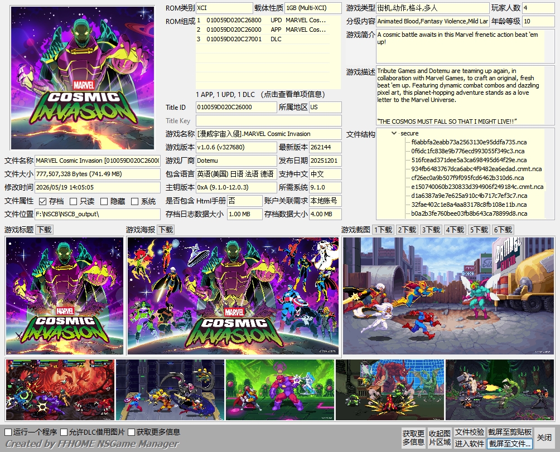The image size is (560, 452).
Task: Toggle the 存档 file attribute checkbox
Action: pyautogui.click(x=43, y=202)
